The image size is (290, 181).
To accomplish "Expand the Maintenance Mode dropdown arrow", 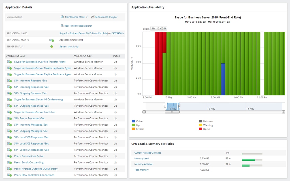I will tap(87, 17).
